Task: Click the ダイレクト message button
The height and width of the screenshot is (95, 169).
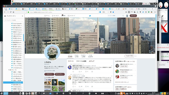Action: [x=60, y=74]
